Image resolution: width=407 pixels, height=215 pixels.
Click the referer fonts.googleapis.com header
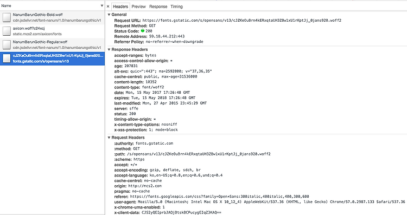(212, 197)
